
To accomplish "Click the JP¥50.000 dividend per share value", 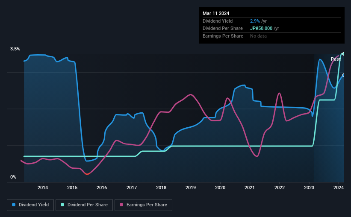I will pos(261,29).
